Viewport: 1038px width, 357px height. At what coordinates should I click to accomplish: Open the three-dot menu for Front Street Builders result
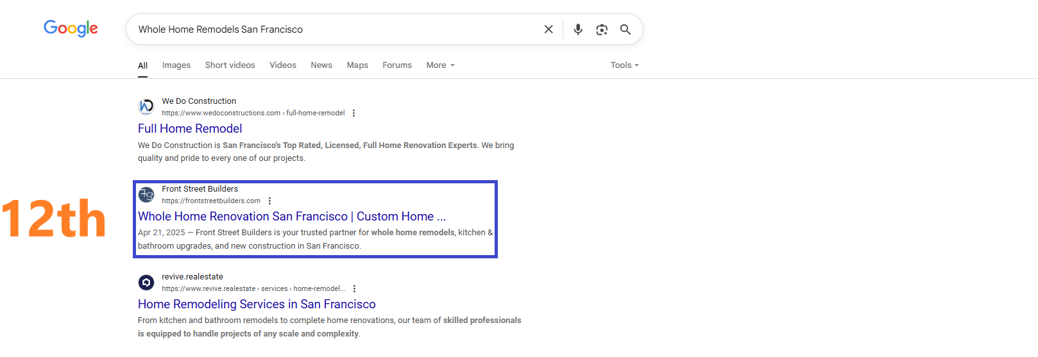[x=269, y=201]
